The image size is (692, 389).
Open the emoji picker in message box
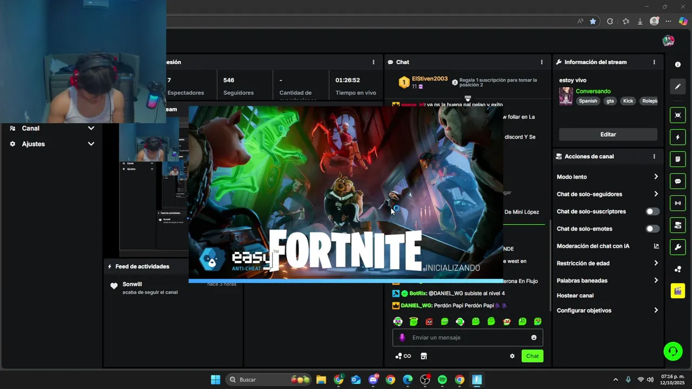(534, 338)
